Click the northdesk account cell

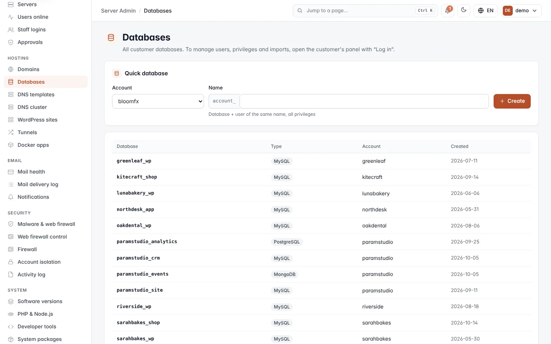point(375,209)
